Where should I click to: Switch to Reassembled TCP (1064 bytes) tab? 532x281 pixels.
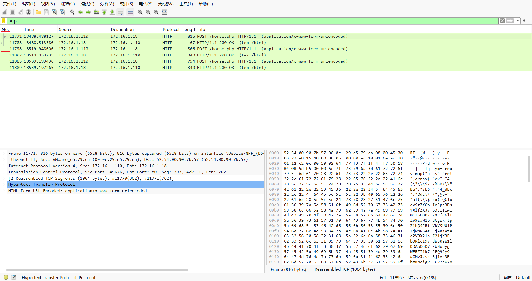tap(345, 269)
